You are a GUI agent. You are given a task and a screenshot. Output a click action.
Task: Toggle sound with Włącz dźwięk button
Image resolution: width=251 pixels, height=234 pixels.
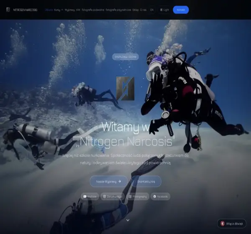[x=232, y=224]
